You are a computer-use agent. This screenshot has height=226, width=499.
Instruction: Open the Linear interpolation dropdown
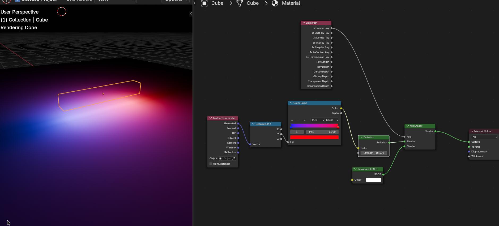[x=332, y=120]
